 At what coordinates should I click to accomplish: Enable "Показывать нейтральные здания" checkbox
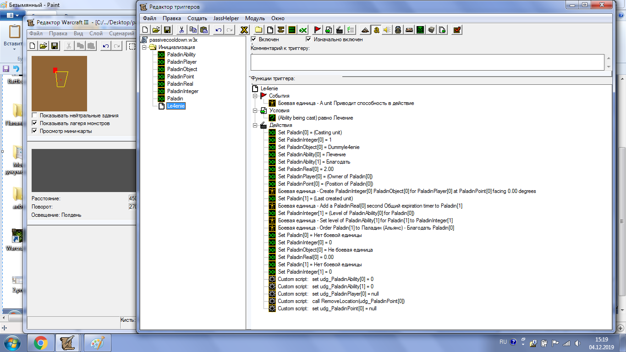(35, 115)
